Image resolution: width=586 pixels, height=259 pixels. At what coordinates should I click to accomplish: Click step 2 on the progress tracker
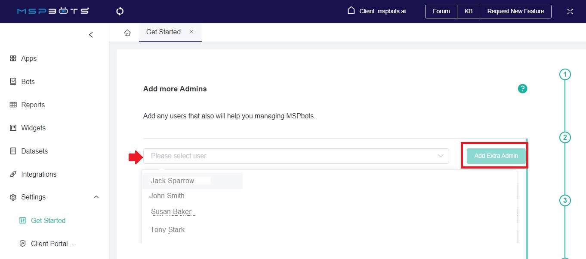565,137
